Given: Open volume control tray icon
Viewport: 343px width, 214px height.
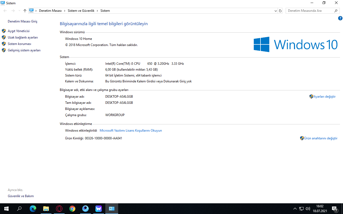Looking at the screenshot, I should tap(308, 209).
